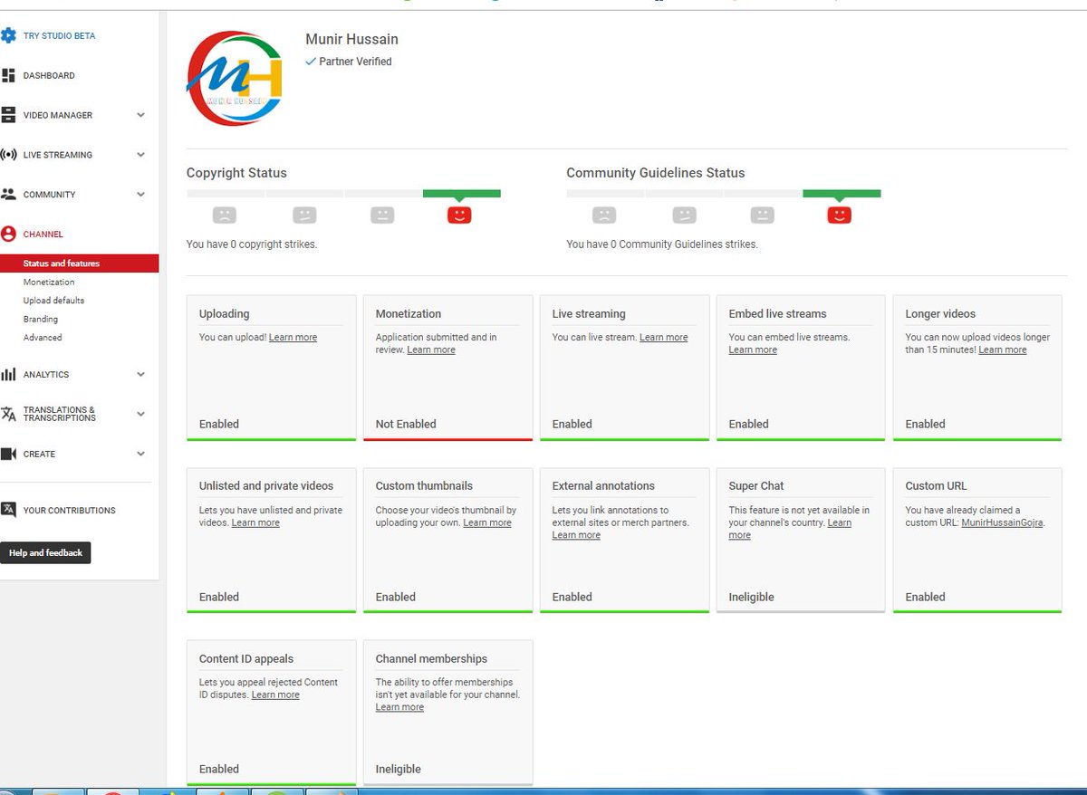This screenshot has height=795, width=1087.
Task: Click Learn more in Monetization card
Action: pos(431,350)
